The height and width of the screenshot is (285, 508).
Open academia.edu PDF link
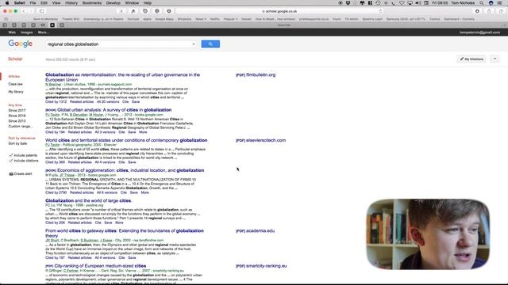pyautogui.click(x=255, y=230)
